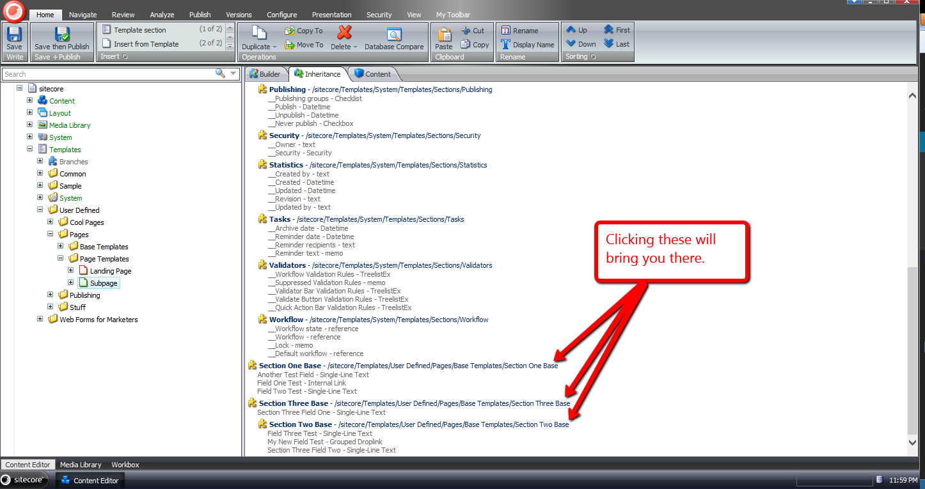The height and width of the screenshot is (489, 925).
Task: Click the red Delete icon
Action: [x=344, y=33]
